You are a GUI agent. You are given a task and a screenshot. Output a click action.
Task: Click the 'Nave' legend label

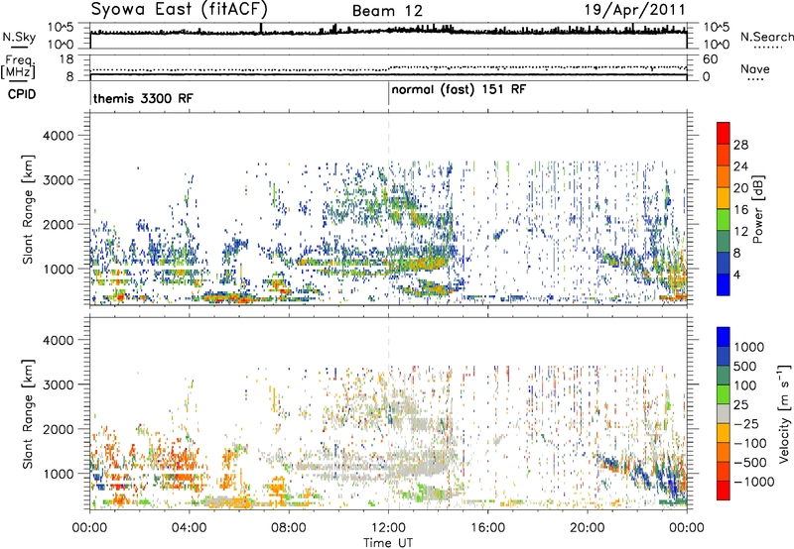[x=755, y=68]
